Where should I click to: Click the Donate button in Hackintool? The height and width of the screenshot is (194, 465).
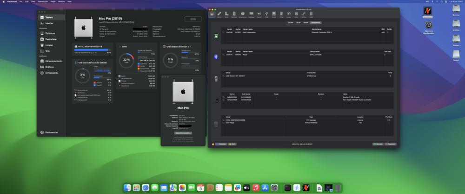click(378, 144)
